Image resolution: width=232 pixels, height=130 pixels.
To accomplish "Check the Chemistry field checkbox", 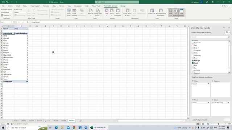I will coord(192,56).
